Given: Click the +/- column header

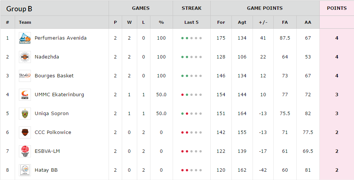Looking at the screenshot, I should click(x=263, y=22).
